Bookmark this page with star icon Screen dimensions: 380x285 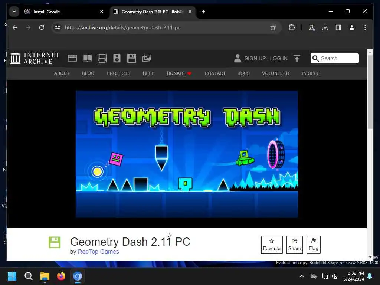click(x=273, y=27)
